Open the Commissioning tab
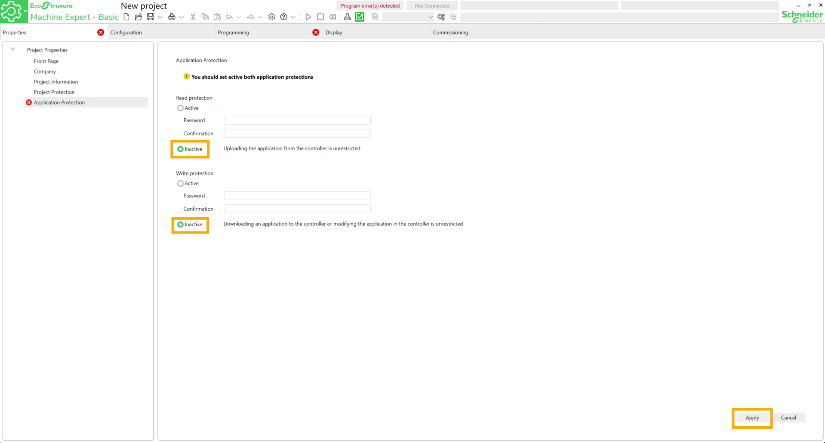This screenshot has height=443, width=825. (450, 33)
